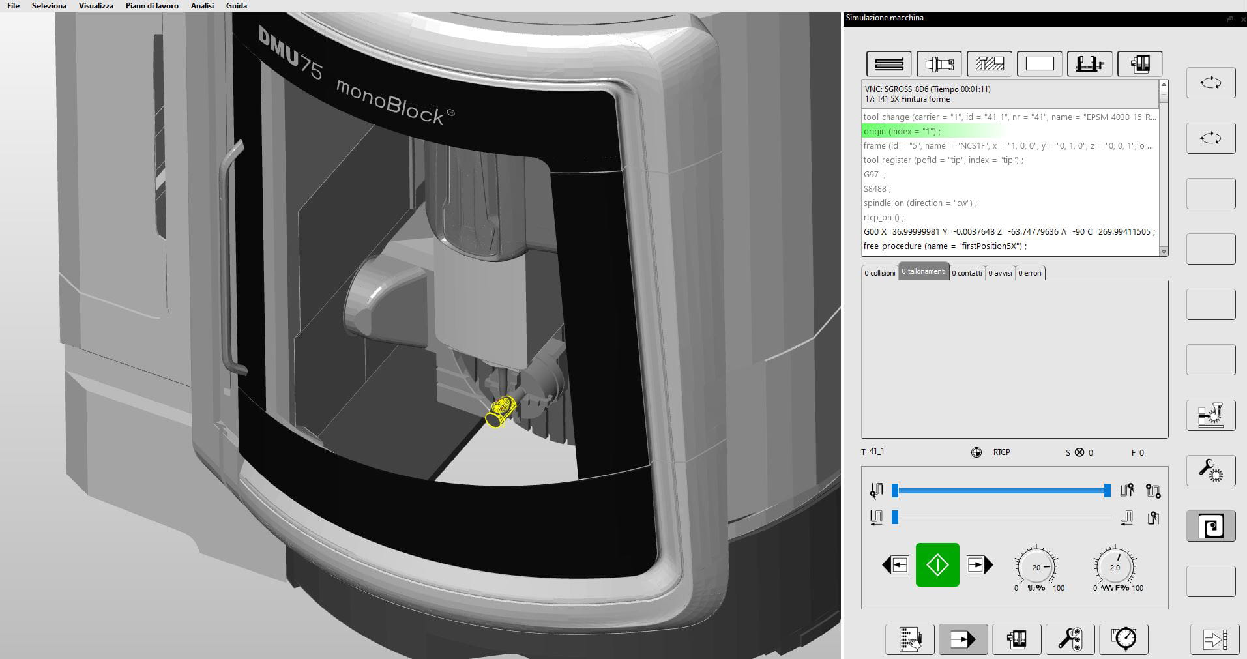
Task: Click the jump to toolpath start icon
Action: (876, 490)
